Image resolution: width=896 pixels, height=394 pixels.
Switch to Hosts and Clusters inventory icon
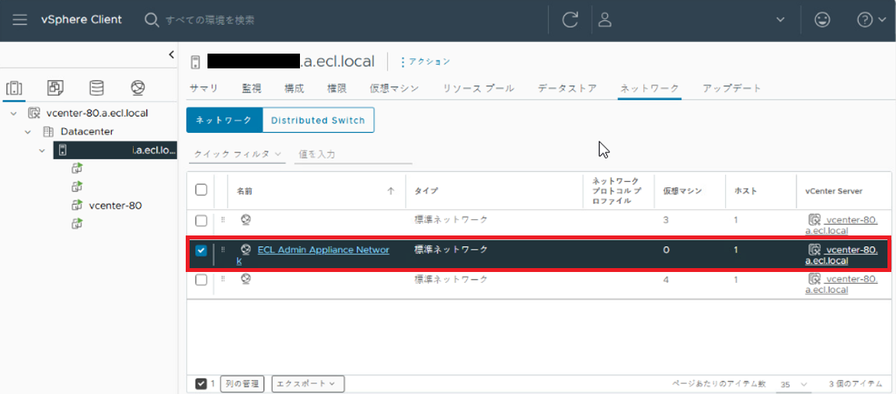tap(14, 88)
